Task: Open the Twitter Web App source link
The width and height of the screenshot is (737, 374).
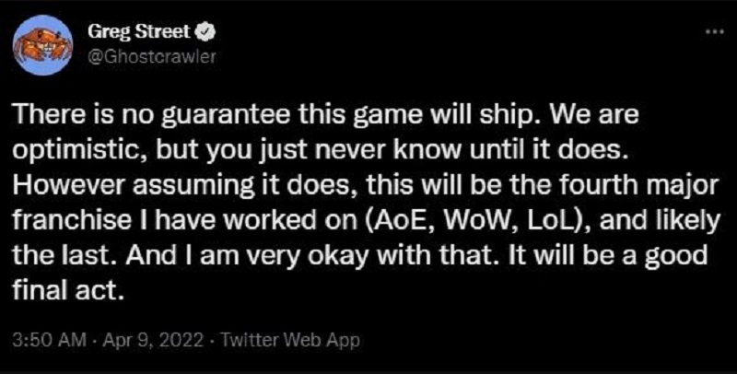Action: pyautogui.click(x=289, y=340)
